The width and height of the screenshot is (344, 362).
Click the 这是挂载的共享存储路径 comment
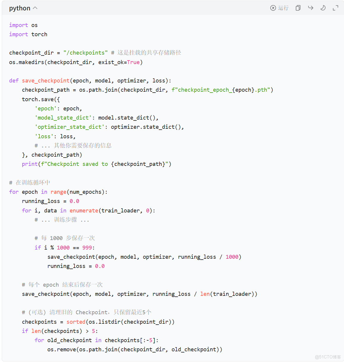point(146,53)
